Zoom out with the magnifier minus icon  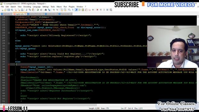click(x=57, y=10)
